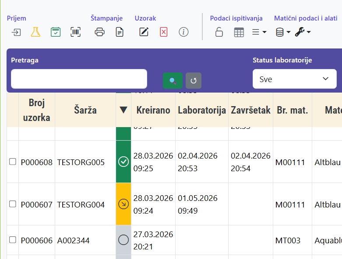342x259 pixels.
Task: Click the Prijem section label
Action: [16, 18]
